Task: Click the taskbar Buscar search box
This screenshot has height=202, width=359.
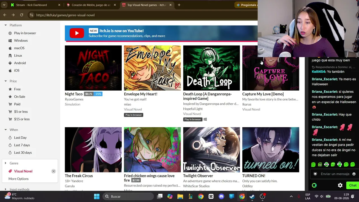Action: 128,196
